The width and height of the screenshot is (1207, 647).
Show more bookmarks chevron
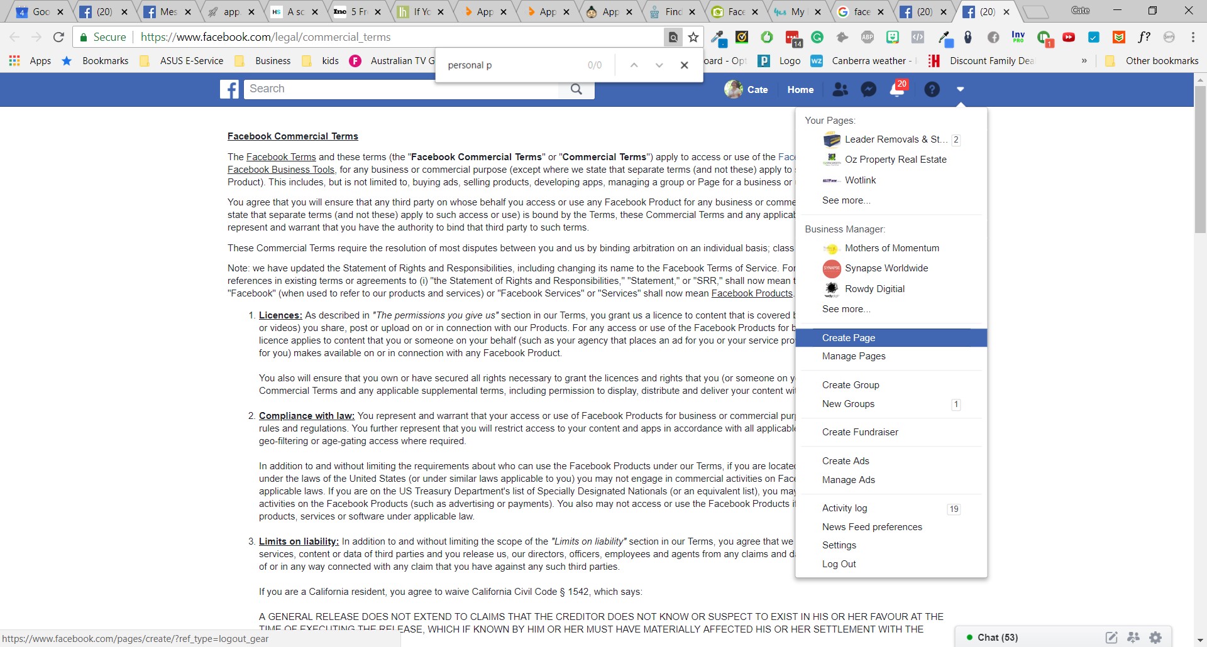click(x=1084, y=61)
